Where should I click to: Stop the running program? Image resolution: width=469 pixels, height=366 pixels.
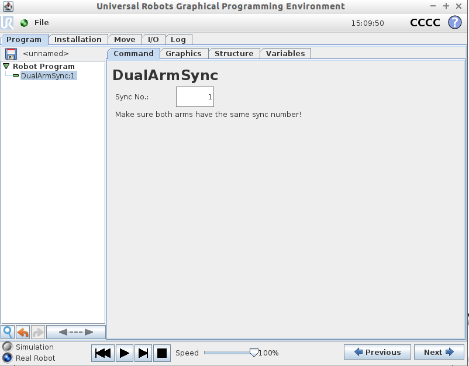162,353
